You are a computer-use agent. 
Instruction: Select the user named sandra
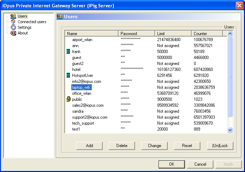pos(78,111)
